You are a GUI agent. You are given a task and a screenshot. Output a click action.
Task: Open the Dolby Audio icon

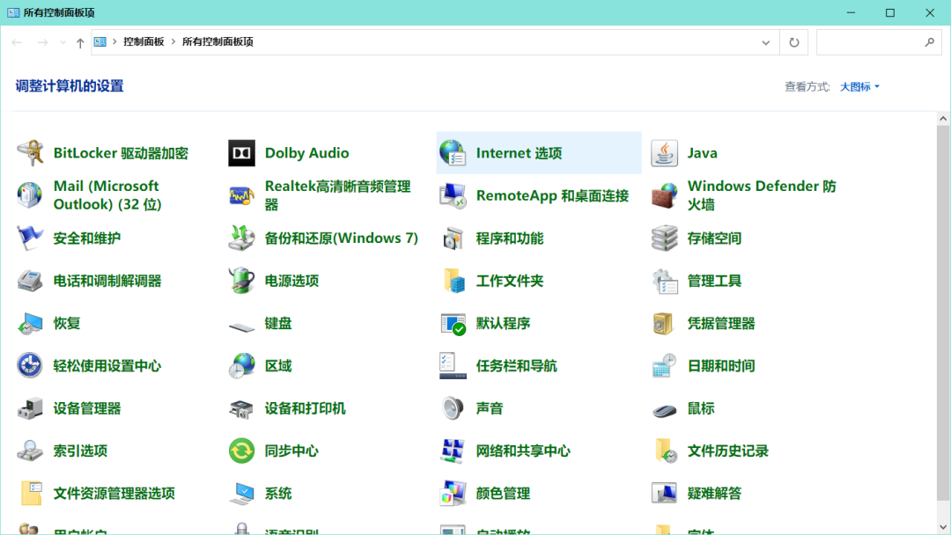point(241,153)
